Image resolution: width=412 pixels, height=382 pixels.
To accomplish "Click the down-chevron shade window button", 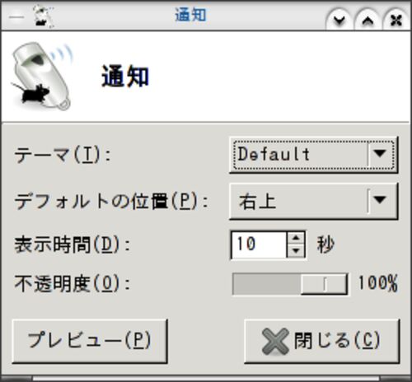I will [339, 20].
